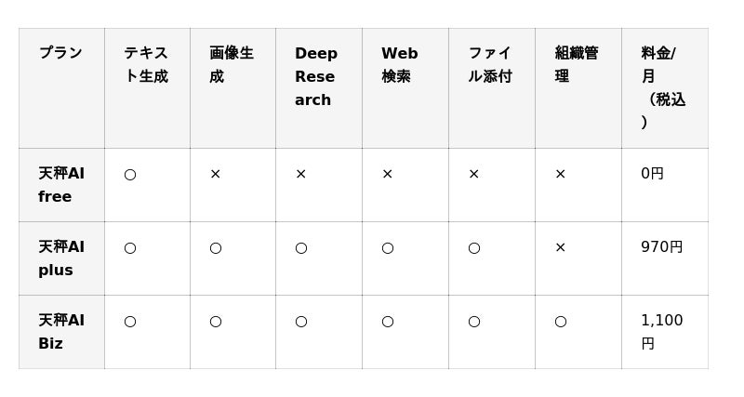
Task: Click the circle under ファイル添付 for 天秤AI Biz
Action: coord(473,322)
